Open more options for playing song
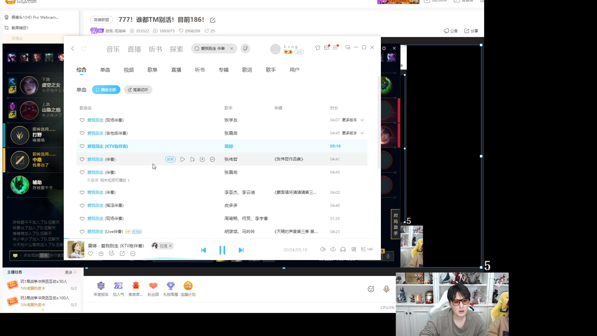This screenshot has height=336, width=597. [x=133, y=254]
